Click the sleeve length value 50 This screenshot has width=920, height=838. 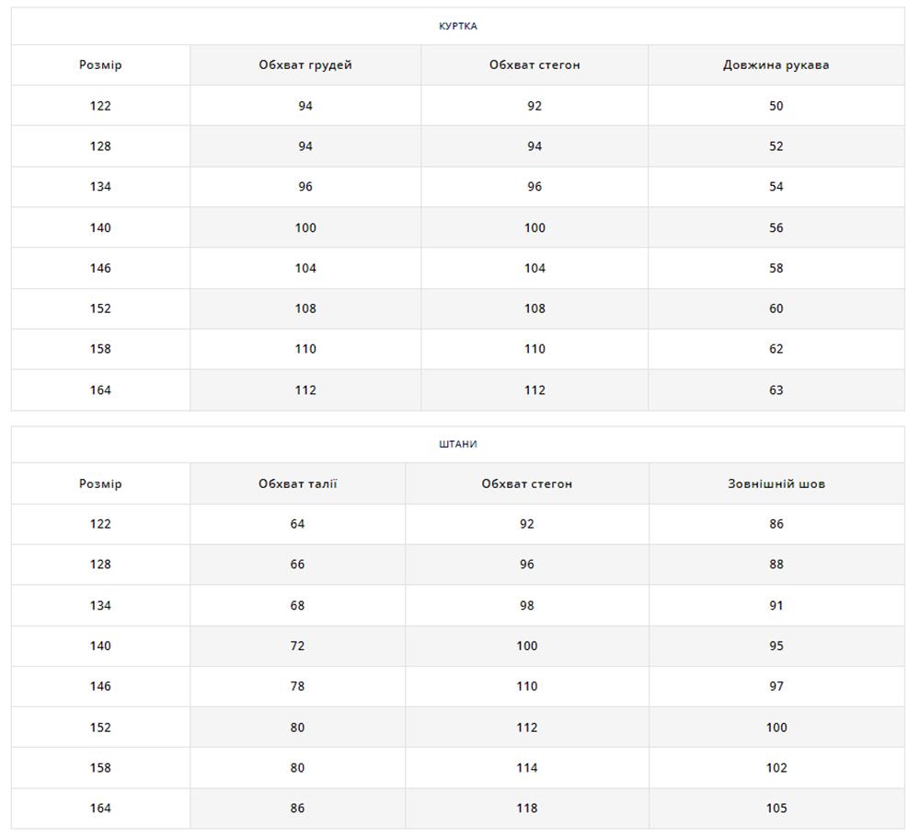point(776,106)
